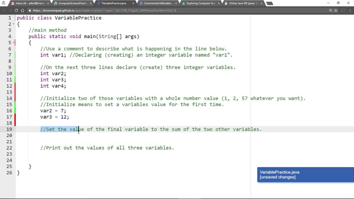Close the ComputerSciencePractice Drive tab

tap(90, 3)
